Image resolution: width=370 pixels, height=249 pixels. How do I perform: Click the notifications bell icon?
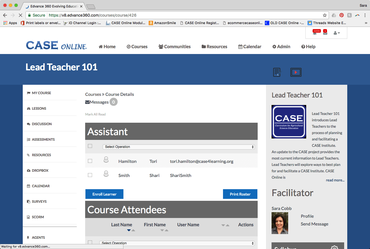[x=315, y=33]
